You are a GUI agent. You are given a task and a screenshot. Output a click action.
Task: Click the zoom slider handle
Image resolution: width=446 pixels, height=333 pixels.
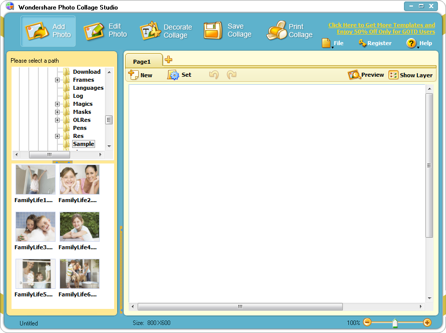395,323
